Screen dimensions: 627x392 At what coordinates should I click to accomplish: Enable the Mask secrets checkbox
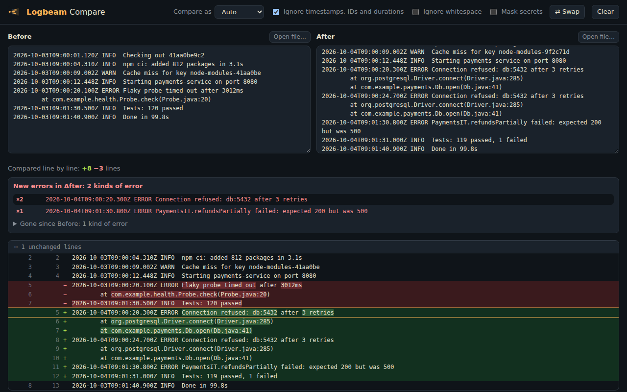(494, 12)
